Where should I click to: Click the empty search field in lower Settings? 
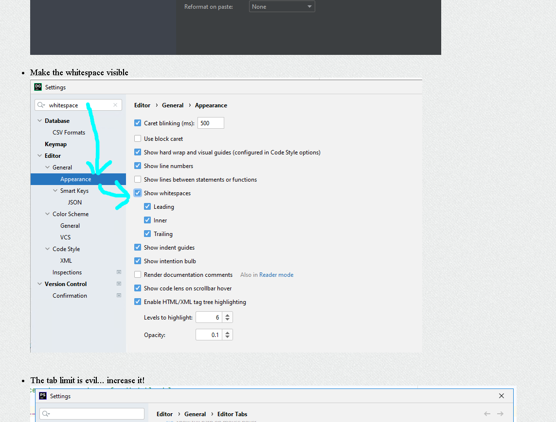tap(92, 414)
